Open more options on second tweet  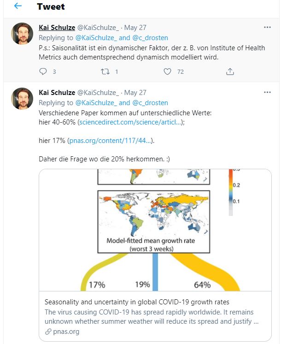click(x=267, y=92)
